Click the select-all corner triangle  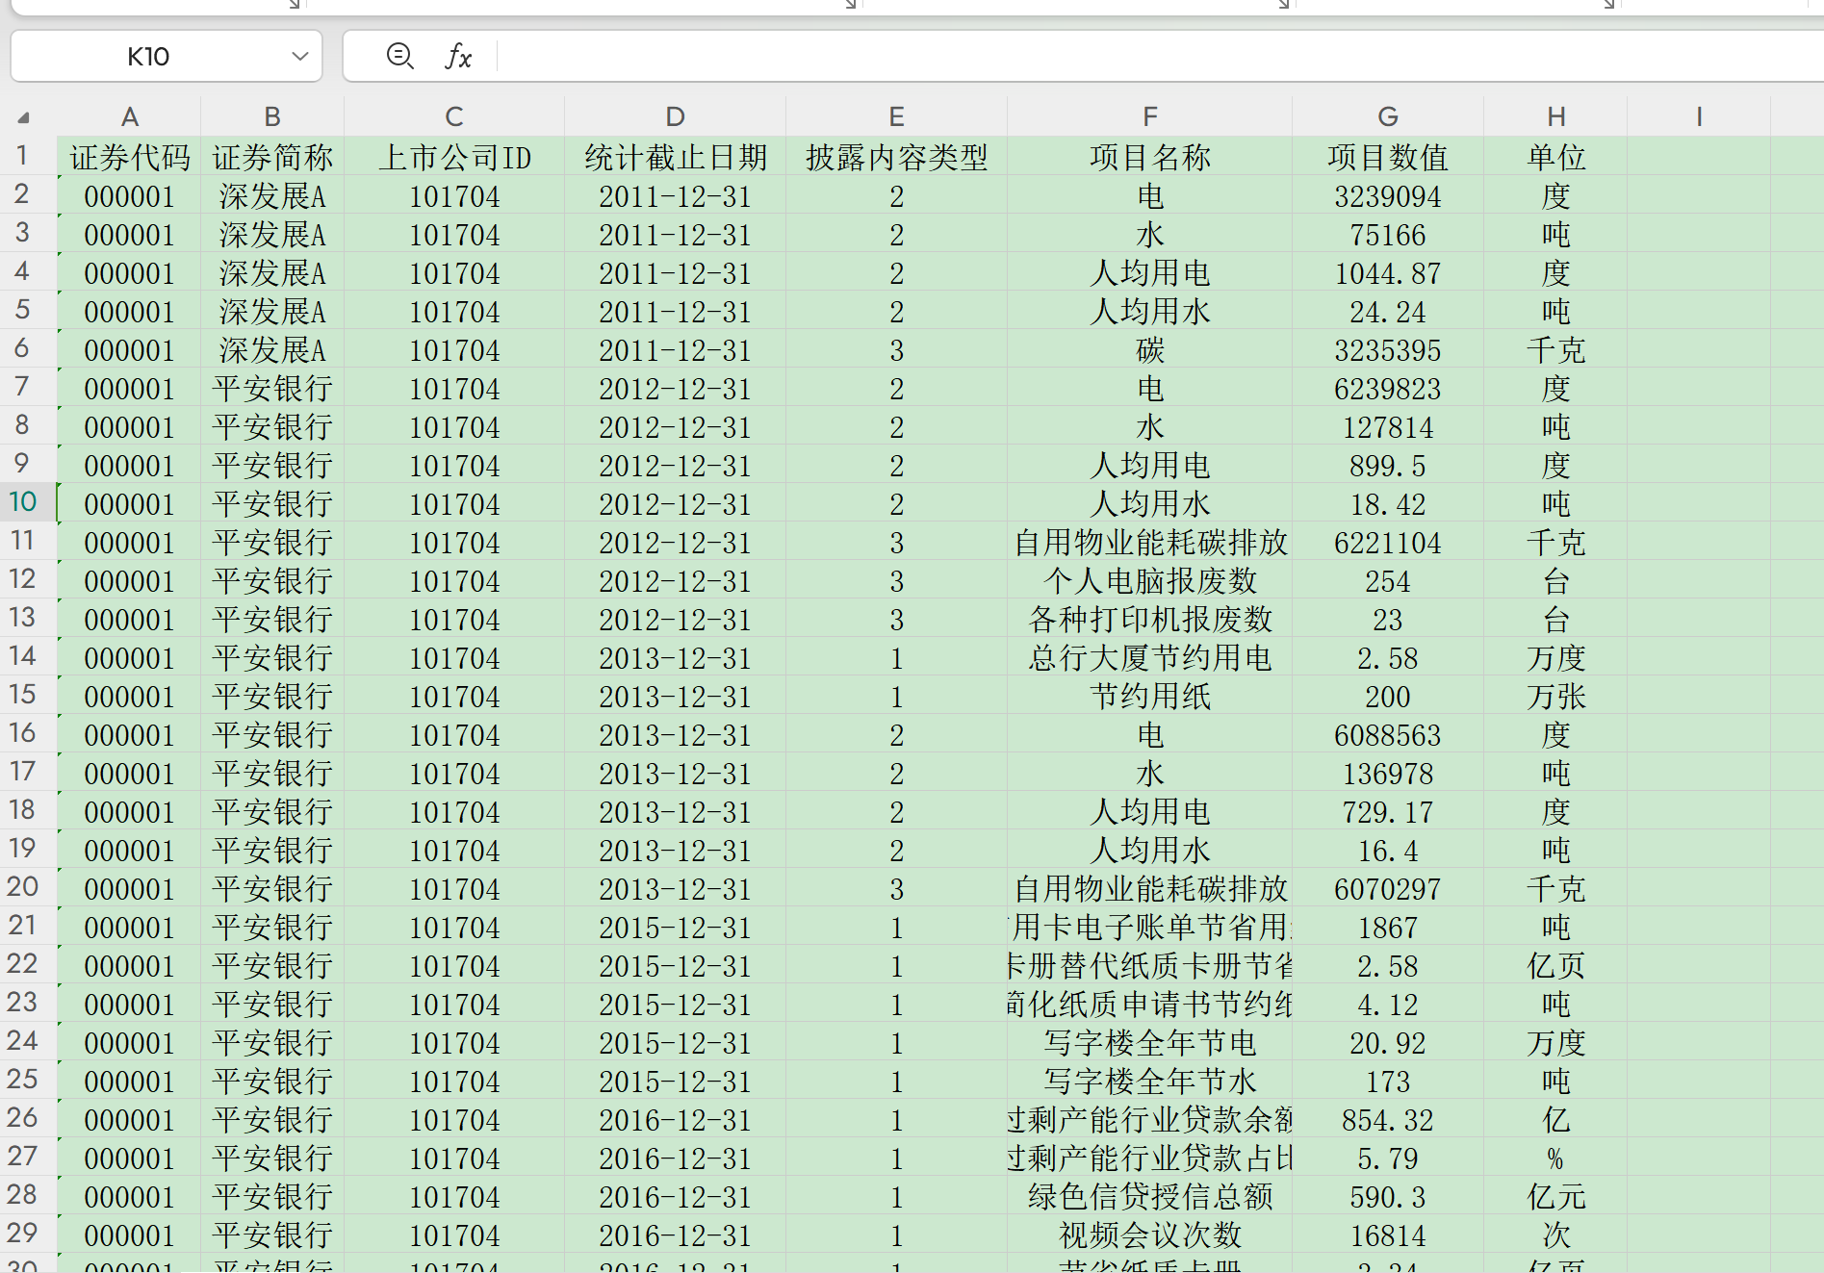pos(24,117)
